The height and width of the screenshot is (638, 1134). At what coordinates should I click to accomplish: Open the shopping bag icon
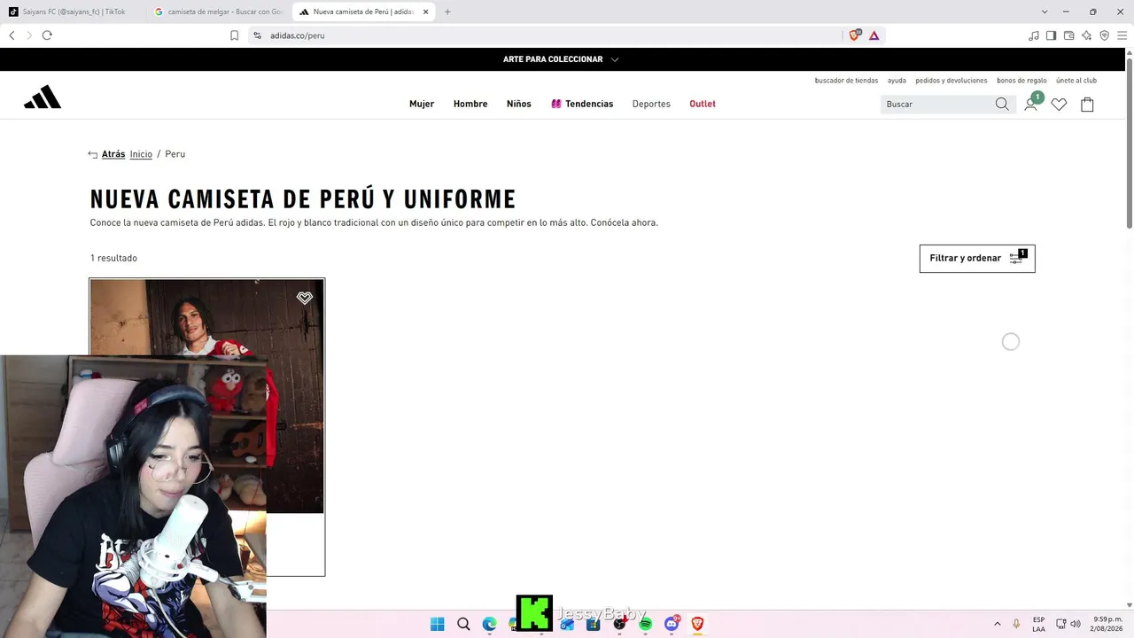[x=1087, y=104]
